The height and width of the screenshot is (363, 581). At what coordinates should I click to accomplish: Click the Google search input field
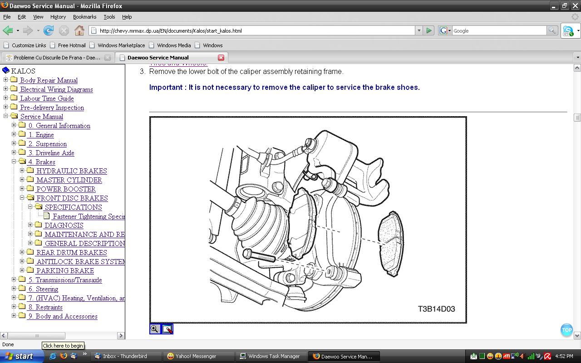pos(498,31)
